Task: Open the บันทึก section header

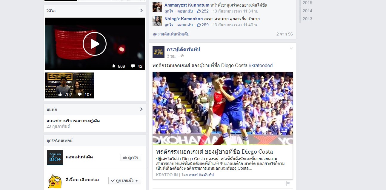Action: pyautogui.click(x=95, y=109)
